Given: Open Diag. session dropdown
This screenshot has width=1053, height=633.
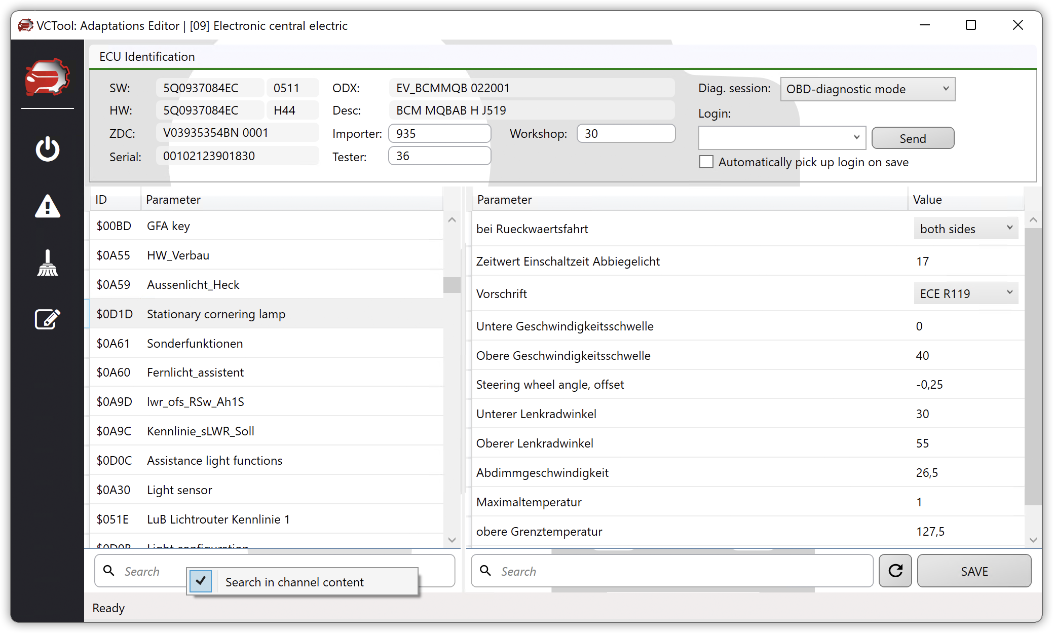Looking at the screenshot, I should coord(868,89).
